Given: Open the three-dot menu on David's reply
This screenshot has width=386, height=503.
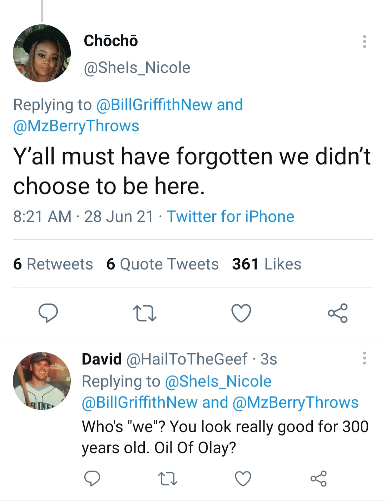Looking at the screenshot, I should (364, 358).
